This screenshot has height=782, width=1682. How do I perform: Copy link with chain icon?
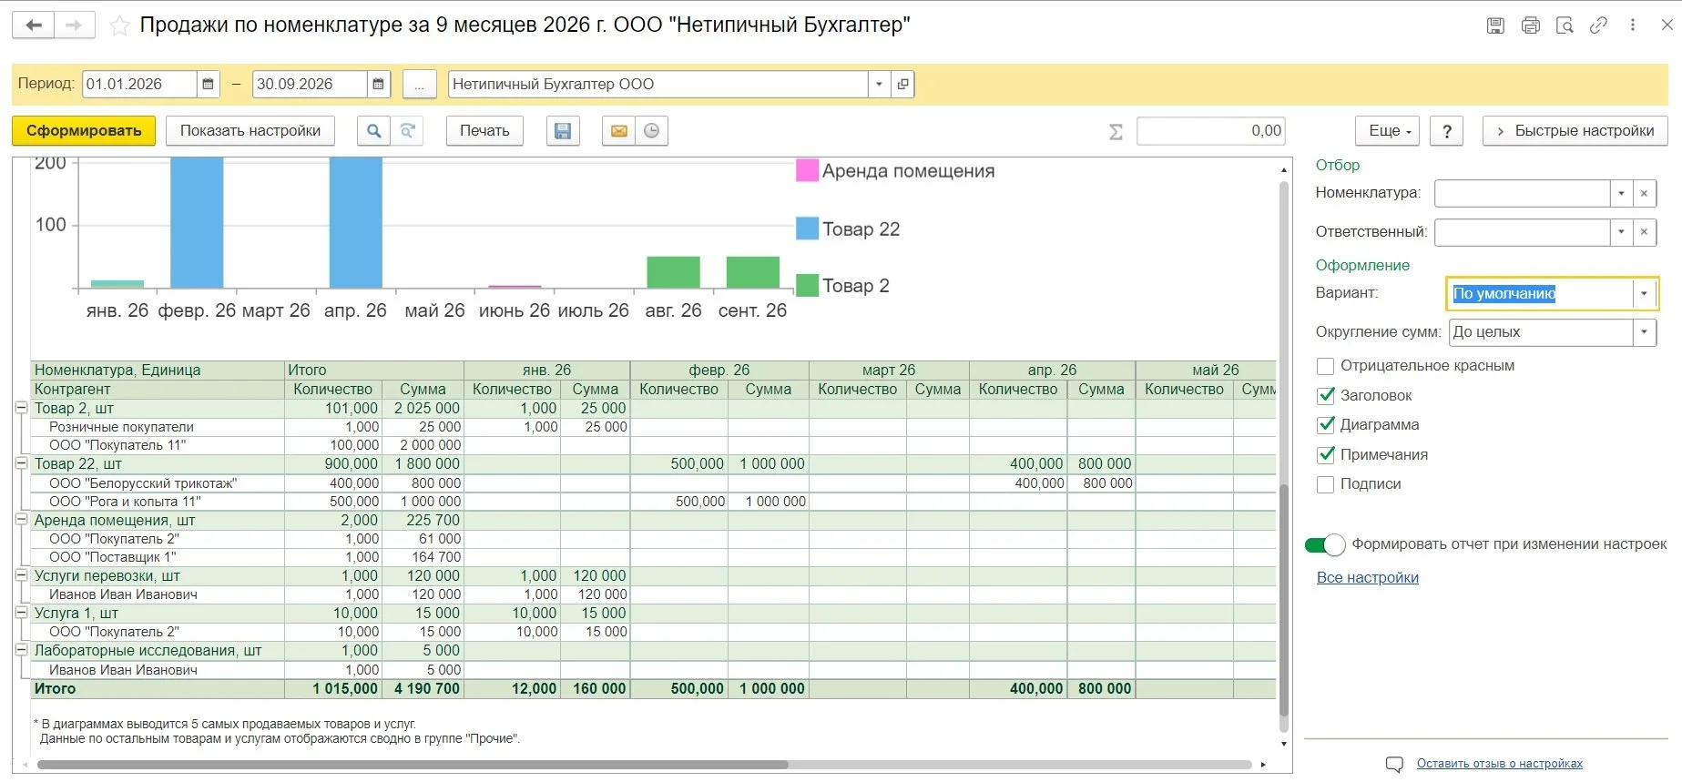coord(1598,25)
